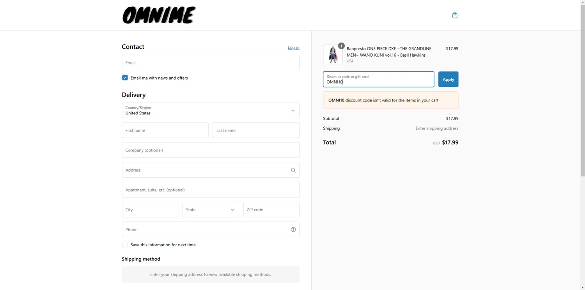Click the Apply discount button
585x290 pixels.
tap(448, 79)
